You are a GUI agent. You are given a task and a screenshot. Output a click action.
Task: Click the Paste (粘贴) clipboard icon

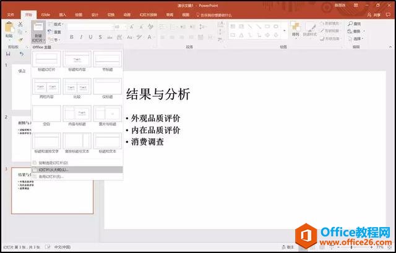(10, 27)
